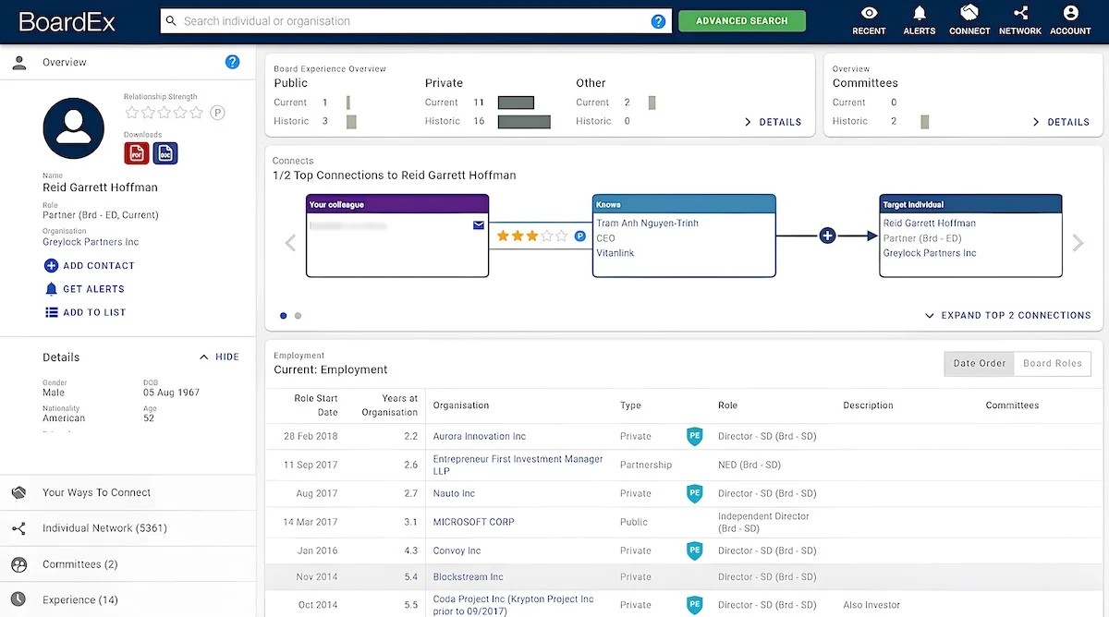Click the BoardEx logo

[x=67, y=21]
